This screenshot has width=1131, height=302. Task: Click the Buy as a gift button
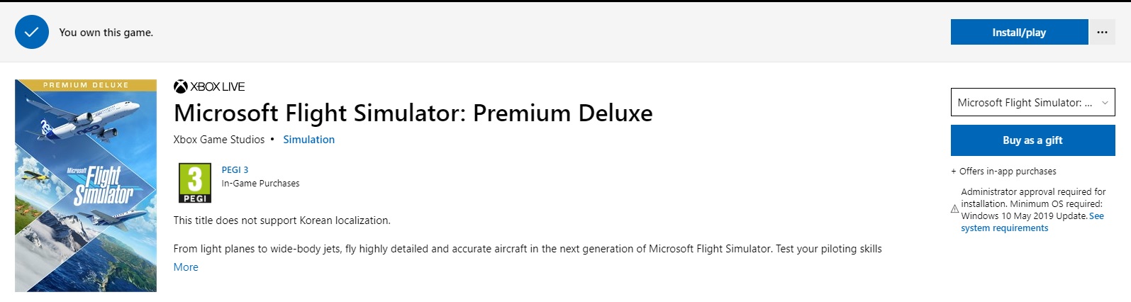point(1032,140)
